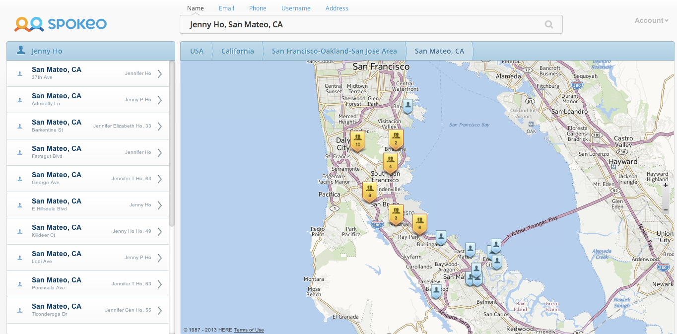Viewport: 677px width, 334px height.
Task: Click the map zoom in plus button
Action: [665, 185]
